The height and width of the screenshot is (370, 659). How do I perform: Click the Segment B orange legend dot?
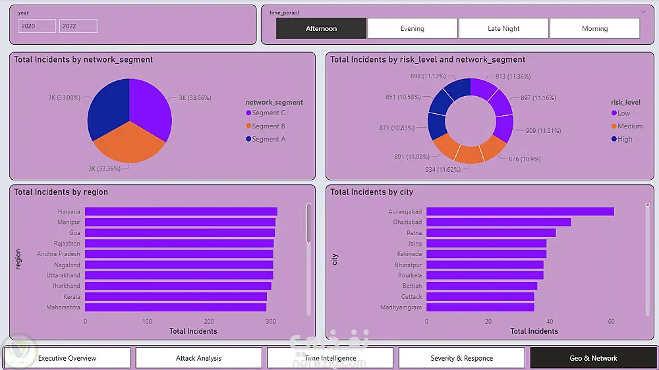(x=248, y=126)
